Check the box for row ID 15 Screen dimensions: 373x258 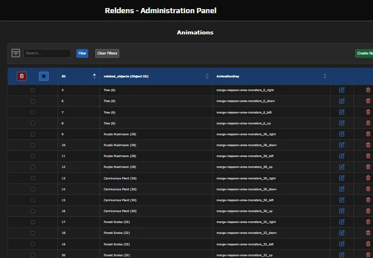[33, 200]
